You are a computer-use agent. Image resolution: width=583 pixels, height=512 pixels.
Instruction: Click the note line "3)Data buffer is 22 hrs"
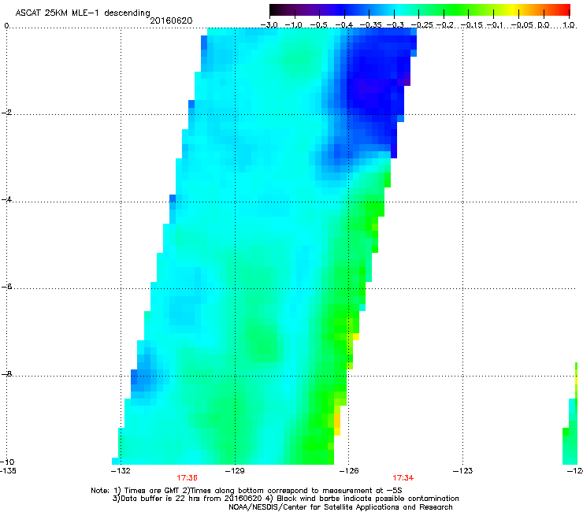[x=285, y=499]
